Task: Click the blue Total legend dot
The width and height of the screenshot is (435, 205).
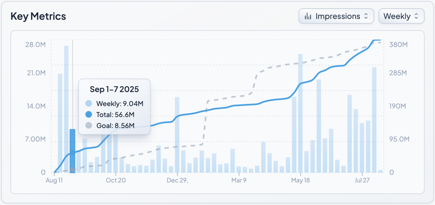Action: (x=89, y=115)
